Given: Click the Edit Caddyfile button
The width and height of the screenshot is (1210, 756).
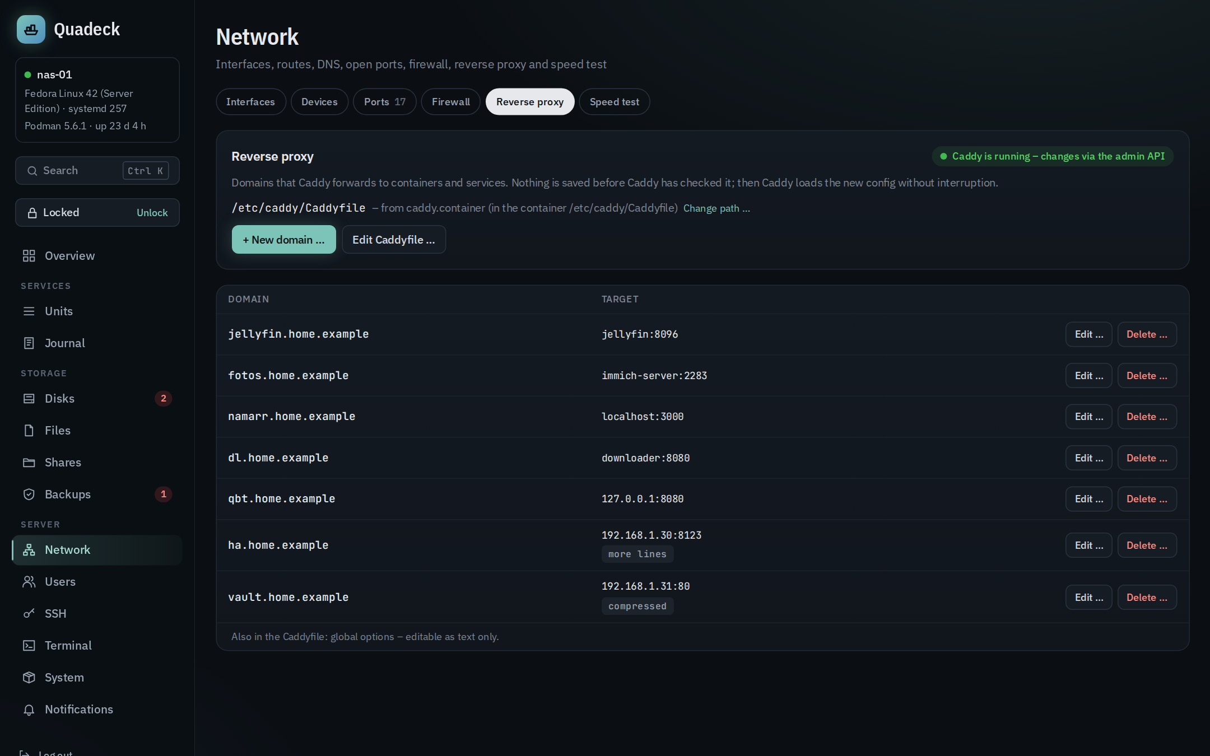Looking at the screenshot, I should point(393,240).
